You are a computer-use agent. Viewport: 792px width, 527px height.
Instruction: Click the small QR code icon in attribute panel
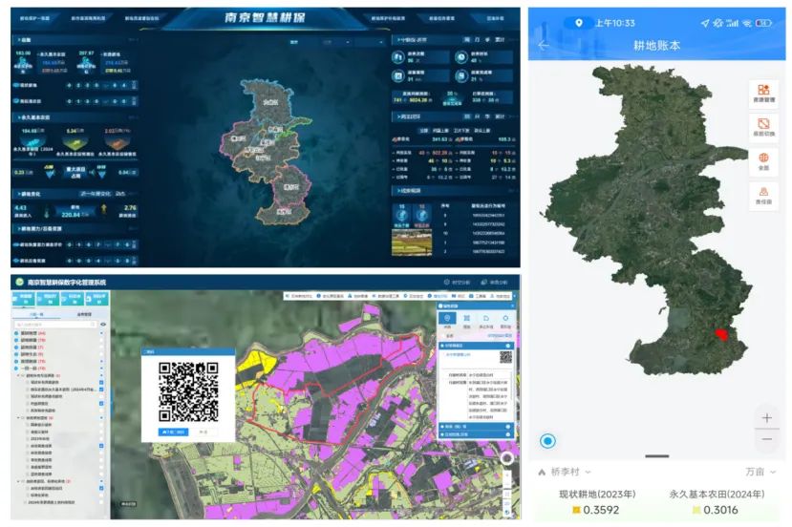[x=505, y=357]
